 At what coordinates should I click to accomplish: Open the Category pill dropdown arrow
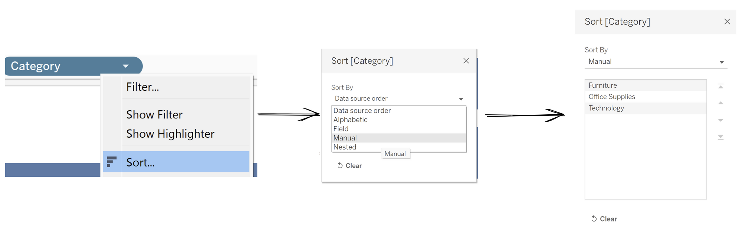pos(126,66)
